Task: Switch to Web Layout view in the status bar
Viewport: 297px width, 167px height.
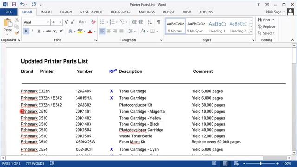Action: pyautogui.click(x=236, y=163)
